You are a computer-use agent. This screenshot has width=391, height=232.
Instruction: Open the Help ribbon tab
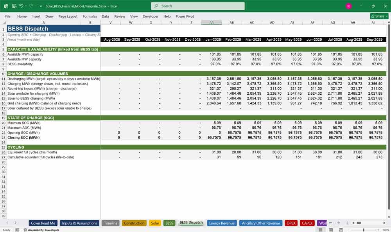coord(167,16)
